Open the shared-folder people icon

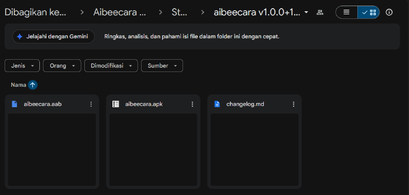pyautogui.click(x=320, y=12)
